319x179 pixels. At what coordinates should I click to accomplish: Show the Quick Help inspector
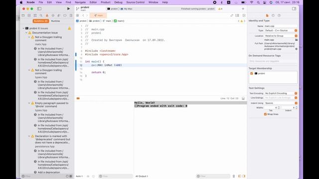click(279, 15)
